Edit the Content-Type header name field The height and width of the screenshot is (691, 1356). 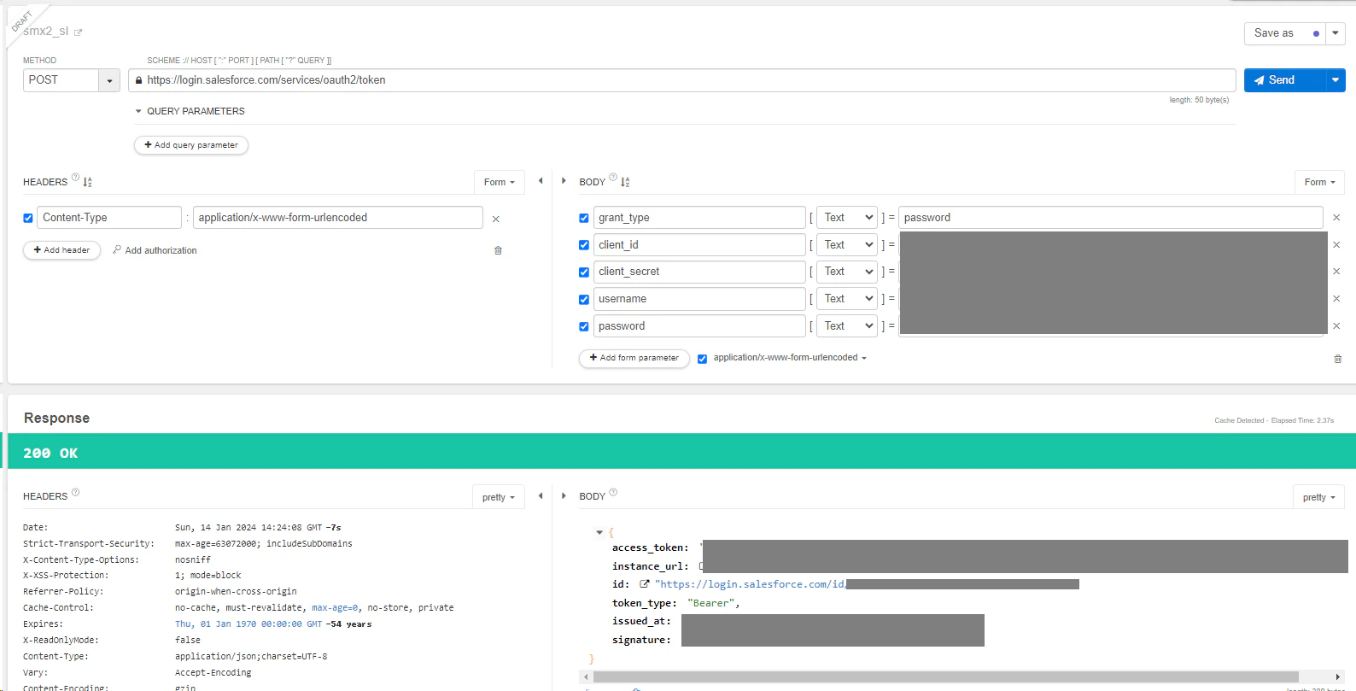pos(109,218)
